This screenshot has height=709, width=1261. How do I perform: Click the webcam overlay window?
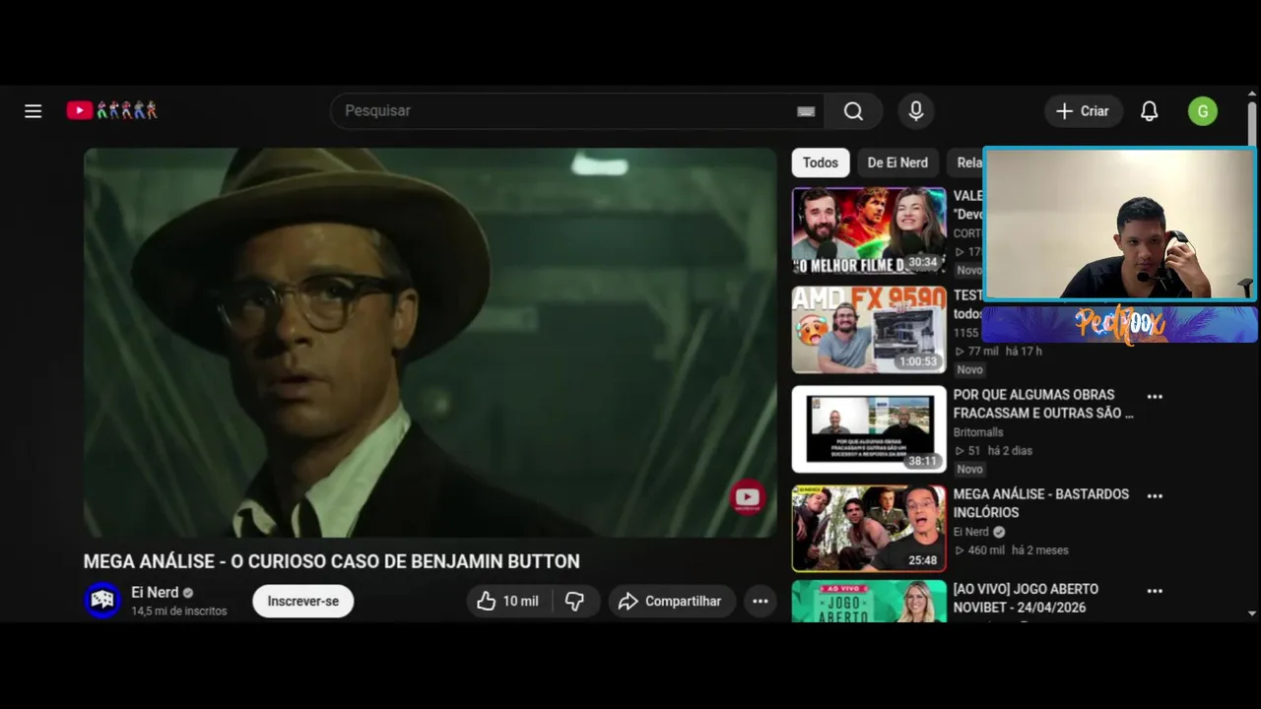[1120, 224]
